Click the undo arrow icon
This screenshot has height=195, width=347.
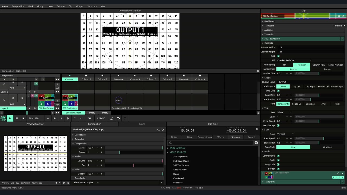118,118
